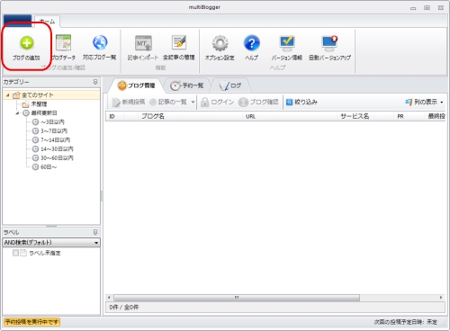
Task: Open the blue application menu button
Action: pyautogui.click(x=17, y=20)
